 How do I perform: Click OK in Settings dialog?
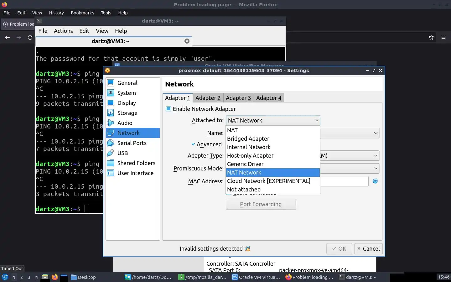tap(339, 249)
